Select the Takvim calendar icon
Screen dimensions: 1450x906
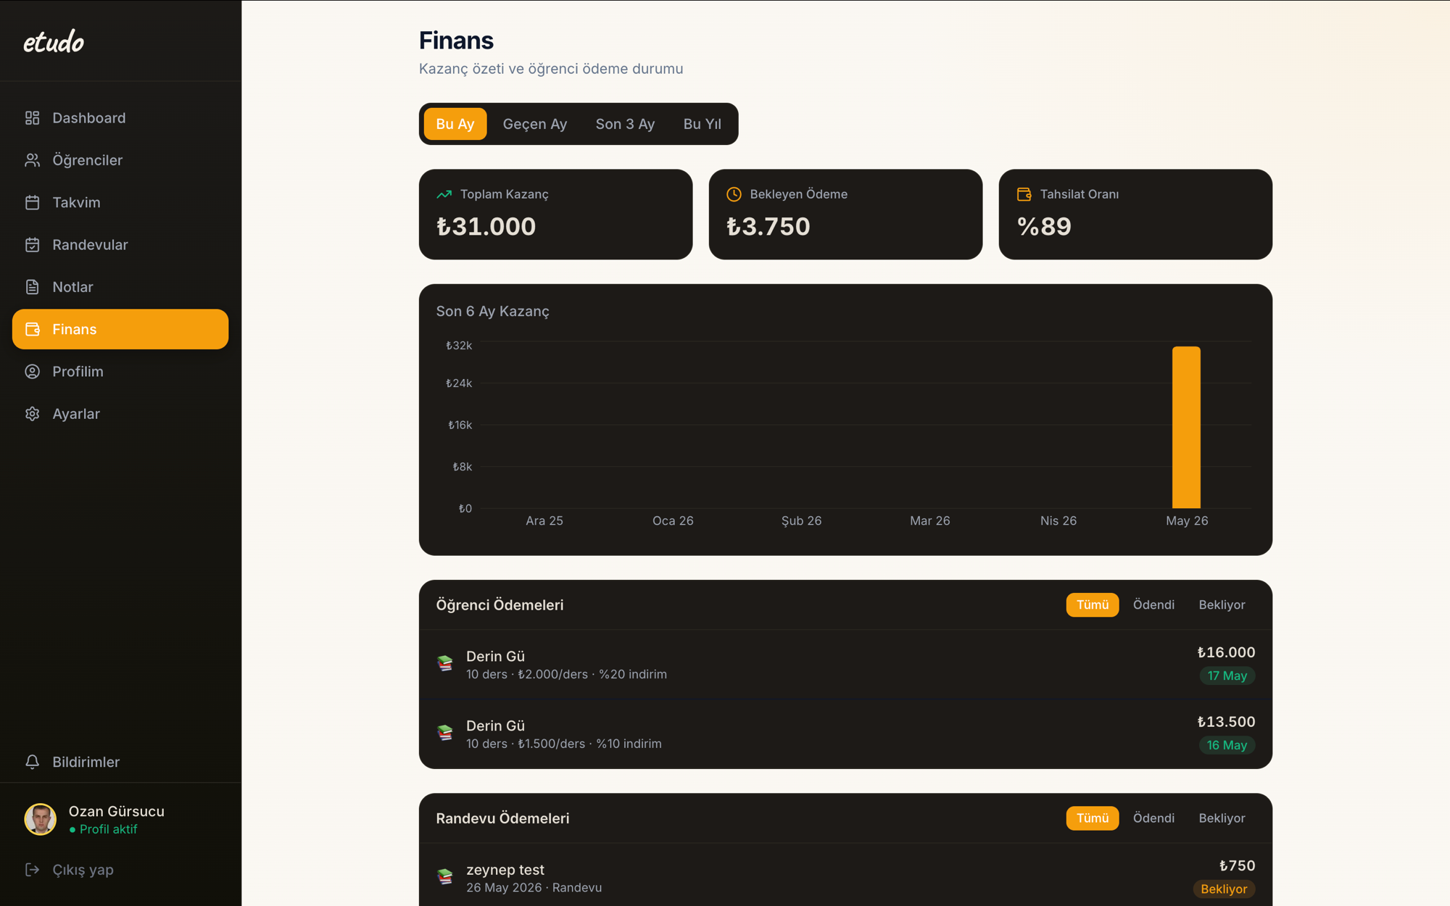[x=32, y=202]
